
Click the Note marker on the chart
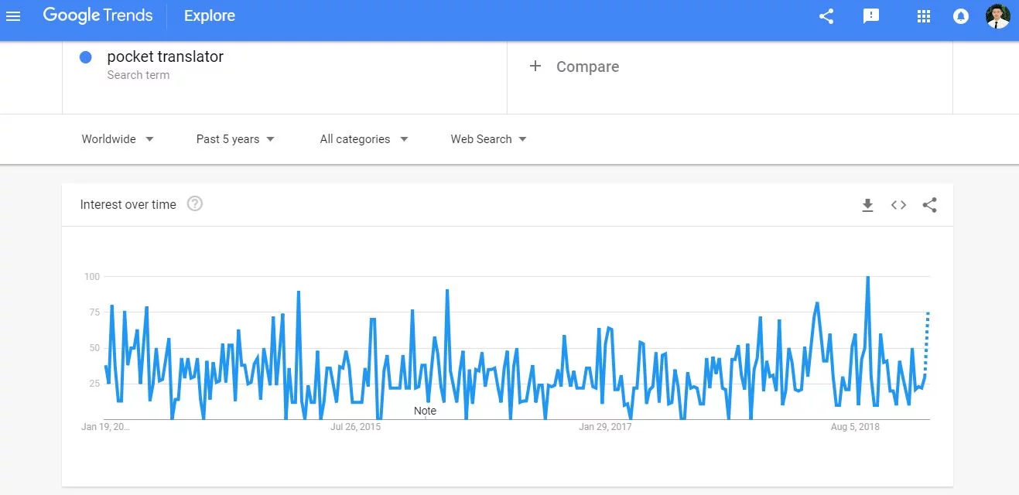(425, 411)
